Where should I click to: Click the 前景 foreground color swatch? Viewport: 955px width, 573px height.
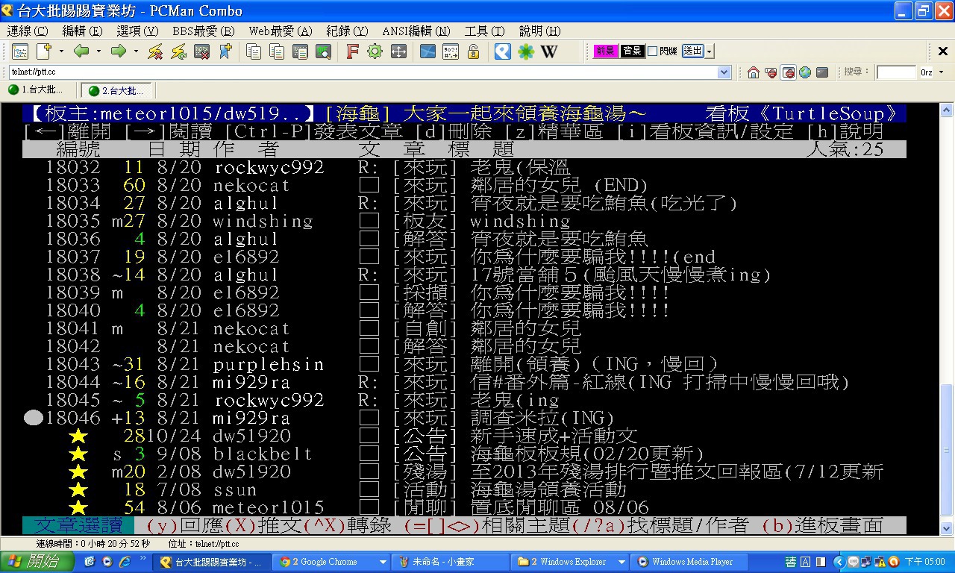pyautogui.click(x=605, y=51)
